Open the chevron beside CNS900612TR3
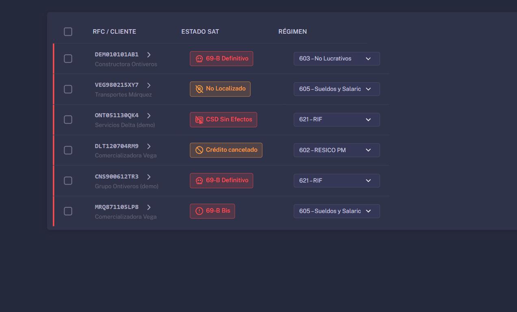 point(149,177)
